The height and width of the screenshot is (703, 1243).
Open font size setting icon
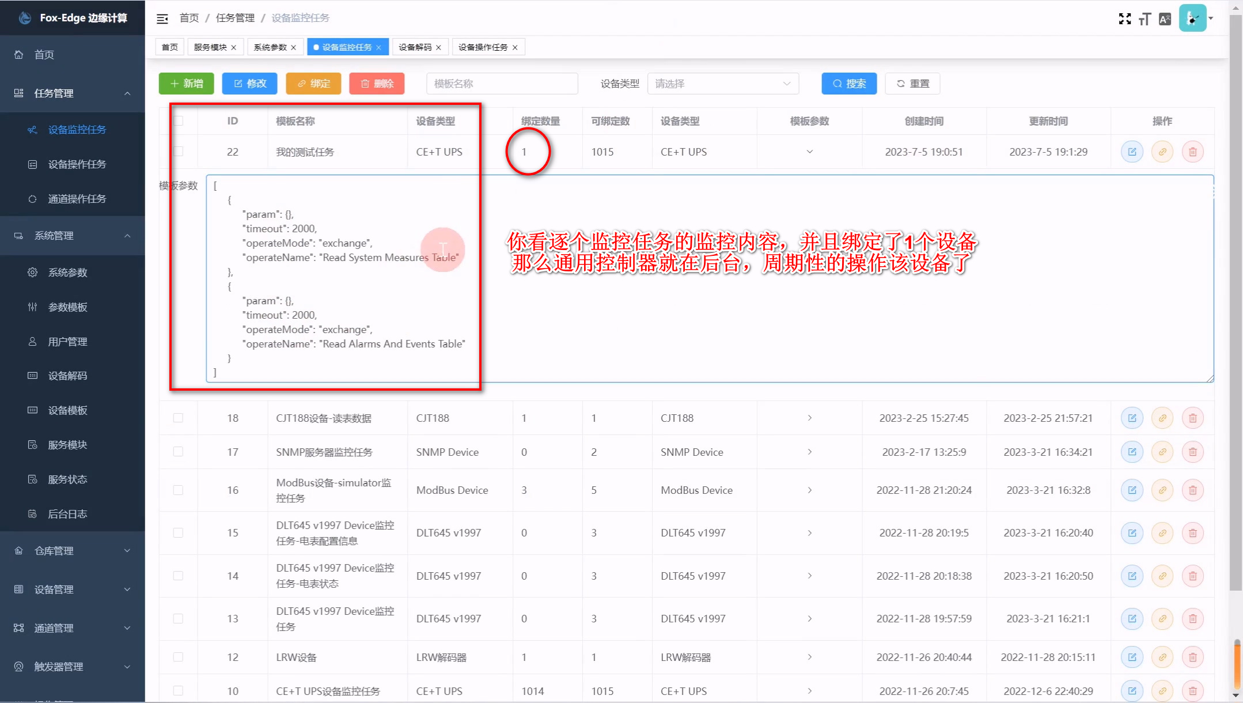[1145, 19]
